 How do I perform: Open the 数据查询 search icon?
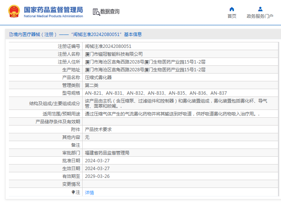(x=96, y=12)
